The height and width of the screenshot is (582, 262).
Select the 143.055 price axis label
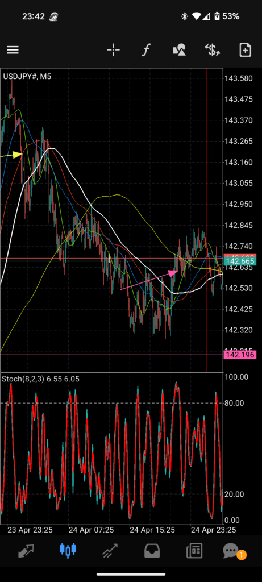click(x=239, y=183)
